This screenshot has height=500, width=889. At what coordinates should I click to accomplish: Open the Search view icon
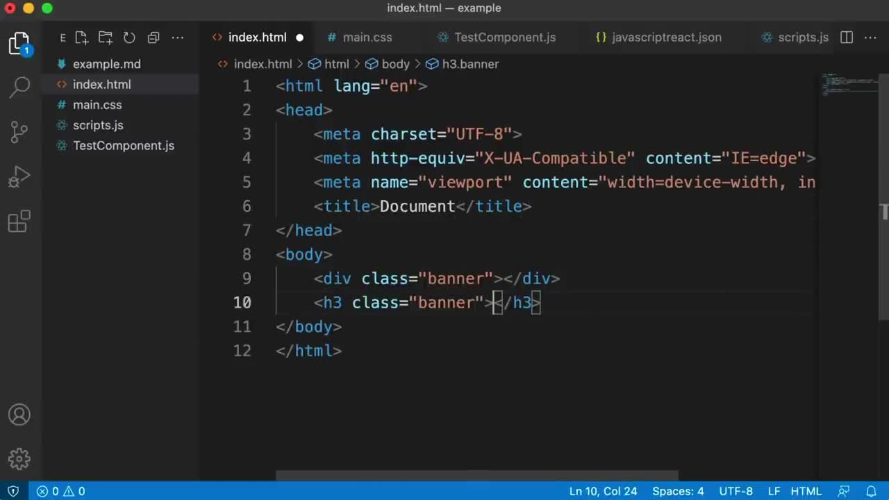[x=19, y=87]
